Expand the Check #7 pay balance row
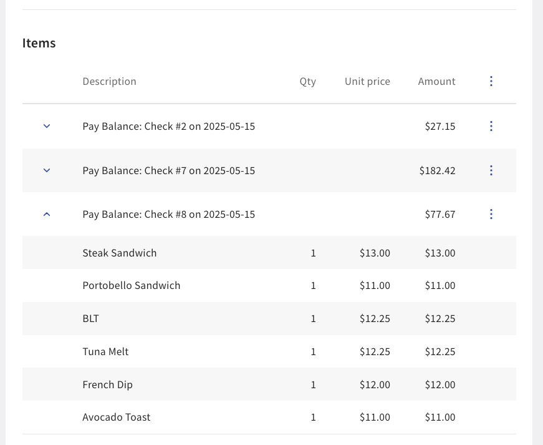The height and width of the screenshot is (445, 543). pyautogui.click(x=47, y=170)
